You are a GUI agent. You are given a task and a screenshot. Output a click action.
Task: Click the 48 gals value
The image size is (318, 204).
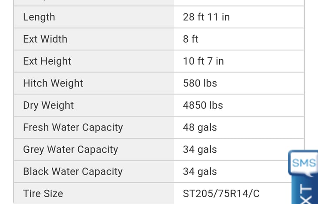[200, 128]
